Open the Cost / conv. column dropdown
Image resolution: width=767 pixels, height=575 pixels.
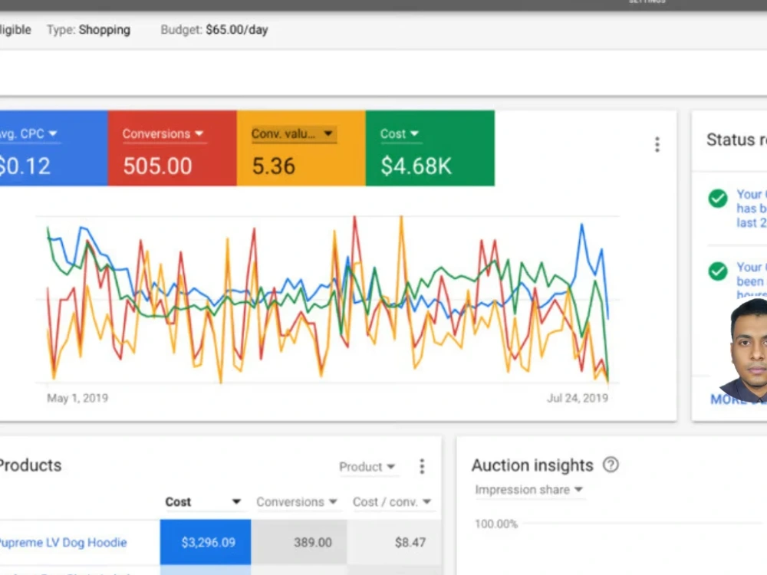[426, 501]
